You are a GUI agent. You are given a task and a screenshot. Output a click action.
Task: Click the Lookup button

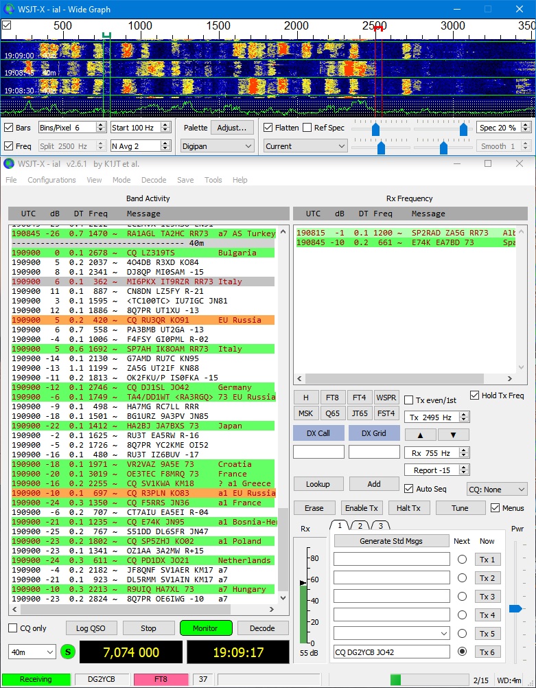(318, 484)
